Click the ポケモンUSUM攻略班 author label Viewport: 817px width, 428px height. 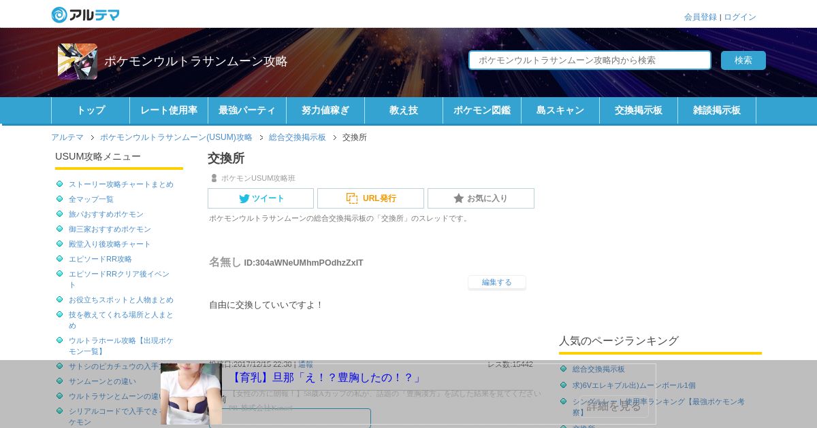click(258, 178)
